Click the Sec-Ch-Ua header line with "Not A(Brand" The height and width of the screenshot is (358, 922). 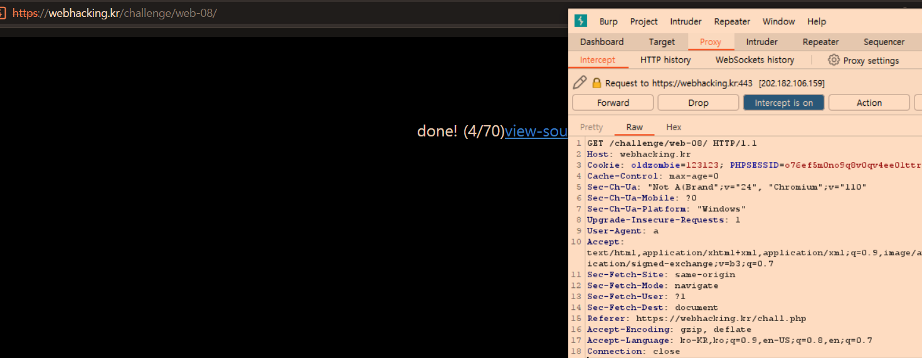tap(726, 187)
